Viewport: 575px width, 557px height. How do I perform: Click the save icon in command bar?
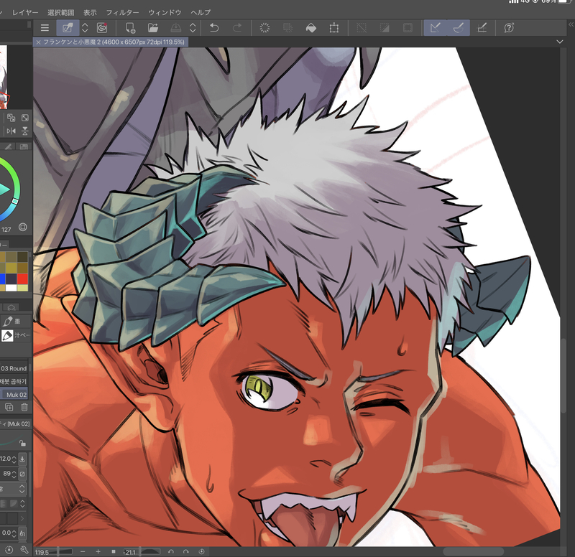pyautogui.click(x=176, y=28)
